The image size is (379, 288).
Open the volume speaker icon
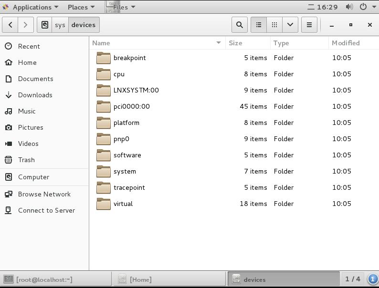pyautogui.click(x=349, y=7)
